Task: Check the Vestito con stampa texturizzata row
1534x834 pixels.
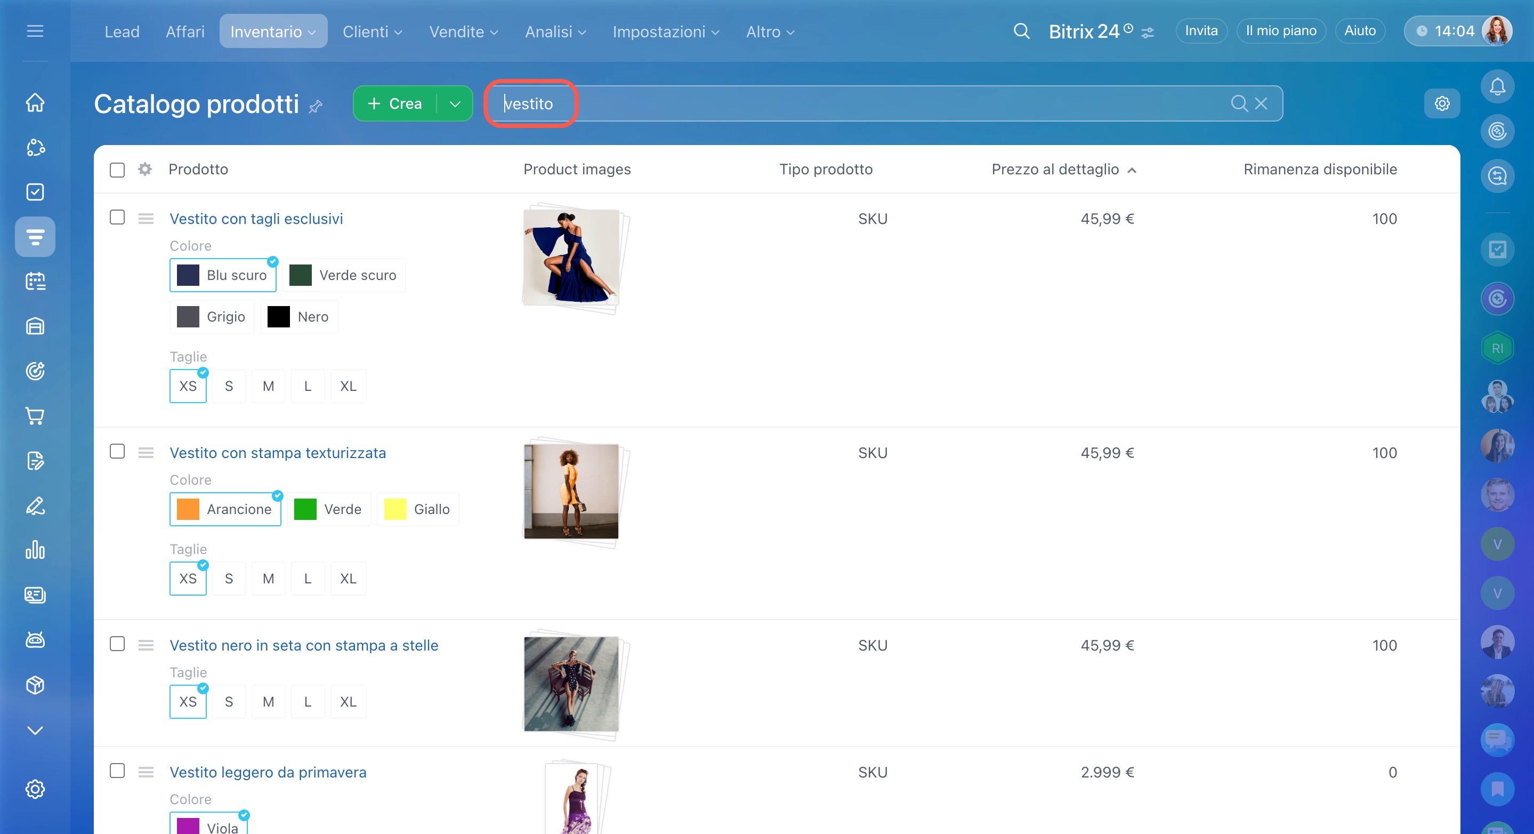Action: (x=117, y=452)
